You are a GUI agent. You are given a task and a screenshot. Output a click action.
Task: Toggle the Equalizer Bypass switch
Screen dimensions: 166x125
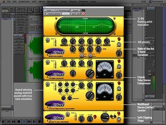119,44
